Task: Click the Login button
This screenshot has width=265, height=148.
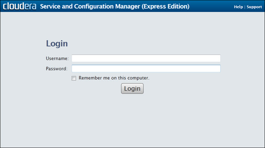Action: tap(132, 89)
